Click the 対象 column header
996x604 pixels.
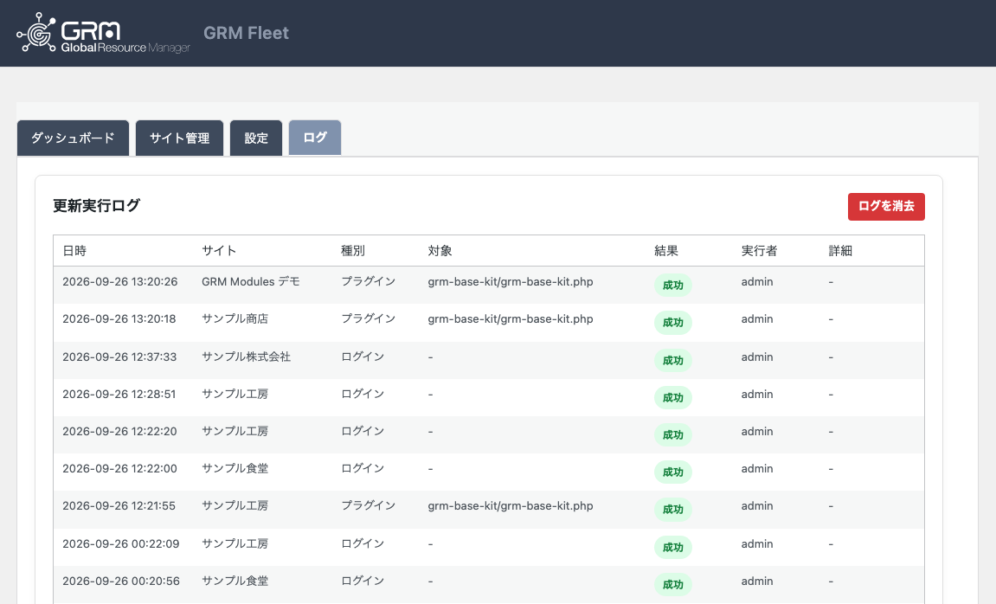pos(440,251)
